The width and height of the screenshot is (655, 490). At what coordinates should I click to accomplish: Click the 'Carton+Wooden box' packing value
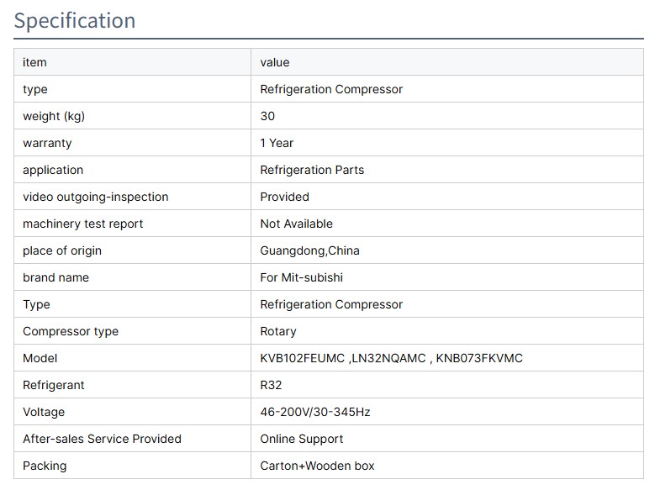(317, 466)
